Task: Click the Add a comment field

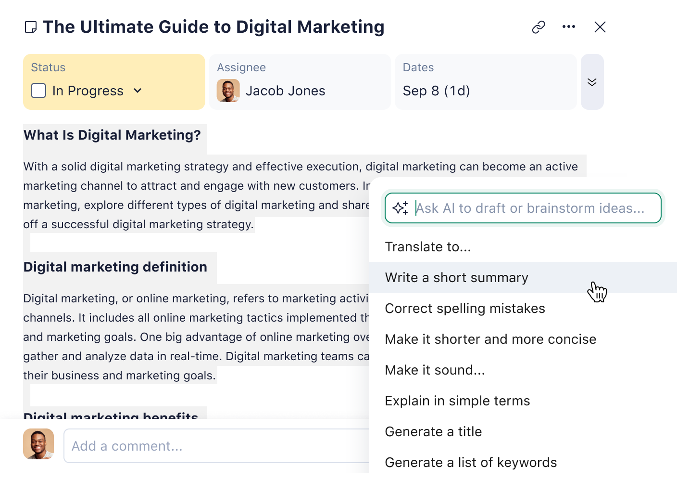Action: tap(216, 446)
